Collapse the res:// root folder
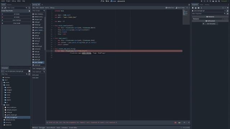 pos(2,80)
